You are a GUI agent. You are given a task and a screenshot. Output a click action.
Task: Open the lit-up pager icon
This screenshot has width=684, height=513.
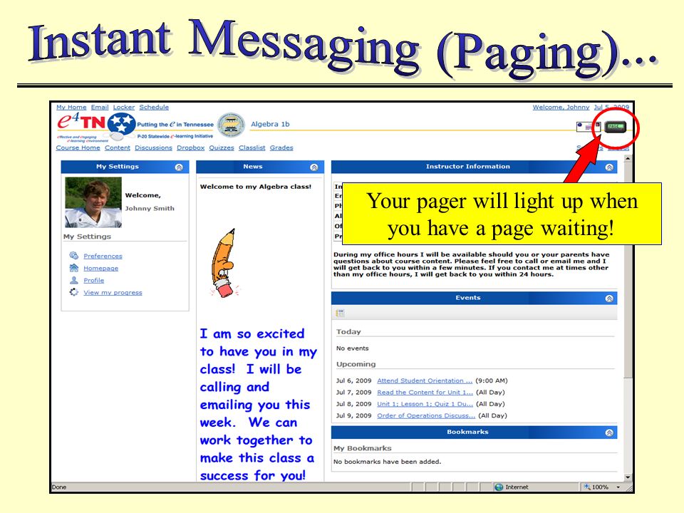[x=615, y=127]
